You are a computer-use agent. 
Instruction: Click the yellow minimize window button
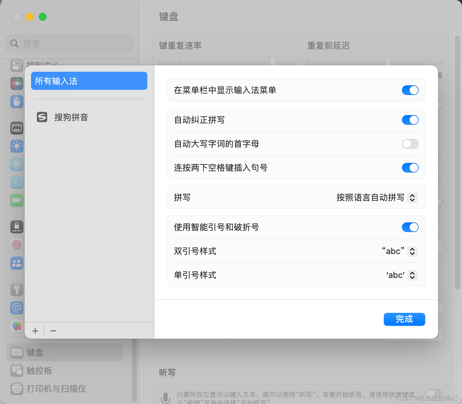30,17
